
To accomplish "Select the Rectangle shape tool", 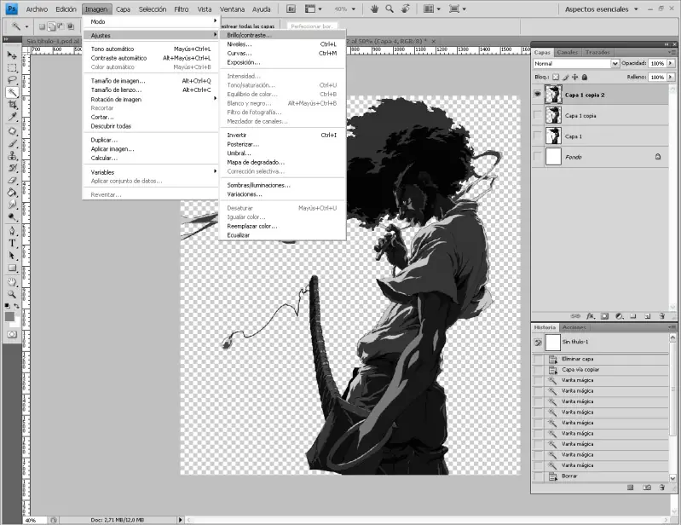I will [12, 268].
